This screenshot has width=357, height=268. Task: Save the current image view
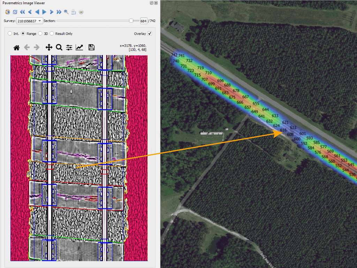pyautogui.click(x=91, y=47)
